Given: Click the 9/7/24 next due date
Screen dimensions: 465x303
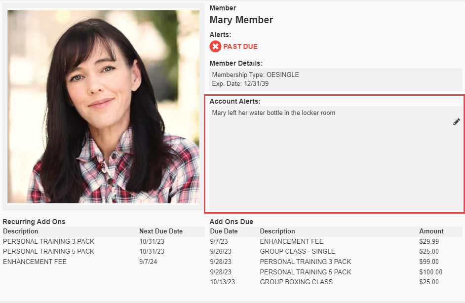Looking at the screenshot, I should coord(148,262).
